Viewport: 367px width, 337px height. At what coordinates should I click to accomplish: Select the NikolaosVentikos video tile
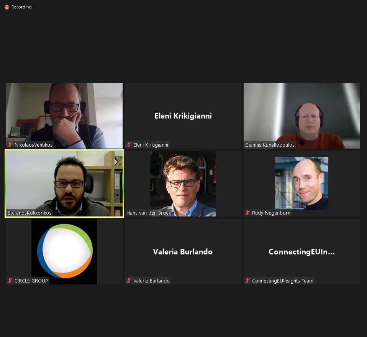[x=64, y=116]
